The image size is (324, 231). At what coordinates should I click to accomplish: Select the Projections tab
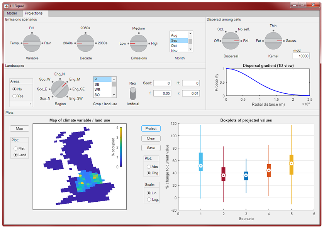pyautogui.click(x=34, y=13)
